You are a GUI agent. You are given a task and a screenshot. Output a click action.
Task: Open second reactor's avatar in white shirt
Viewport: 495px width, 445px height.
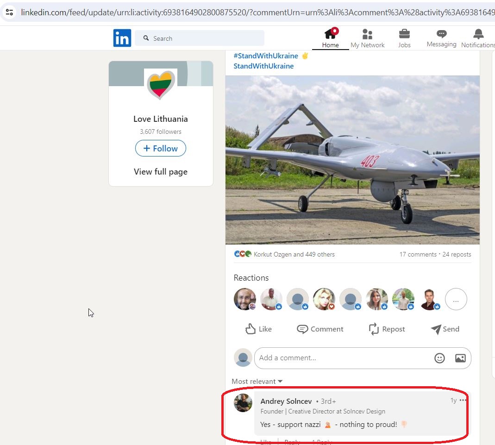(271, 299)
